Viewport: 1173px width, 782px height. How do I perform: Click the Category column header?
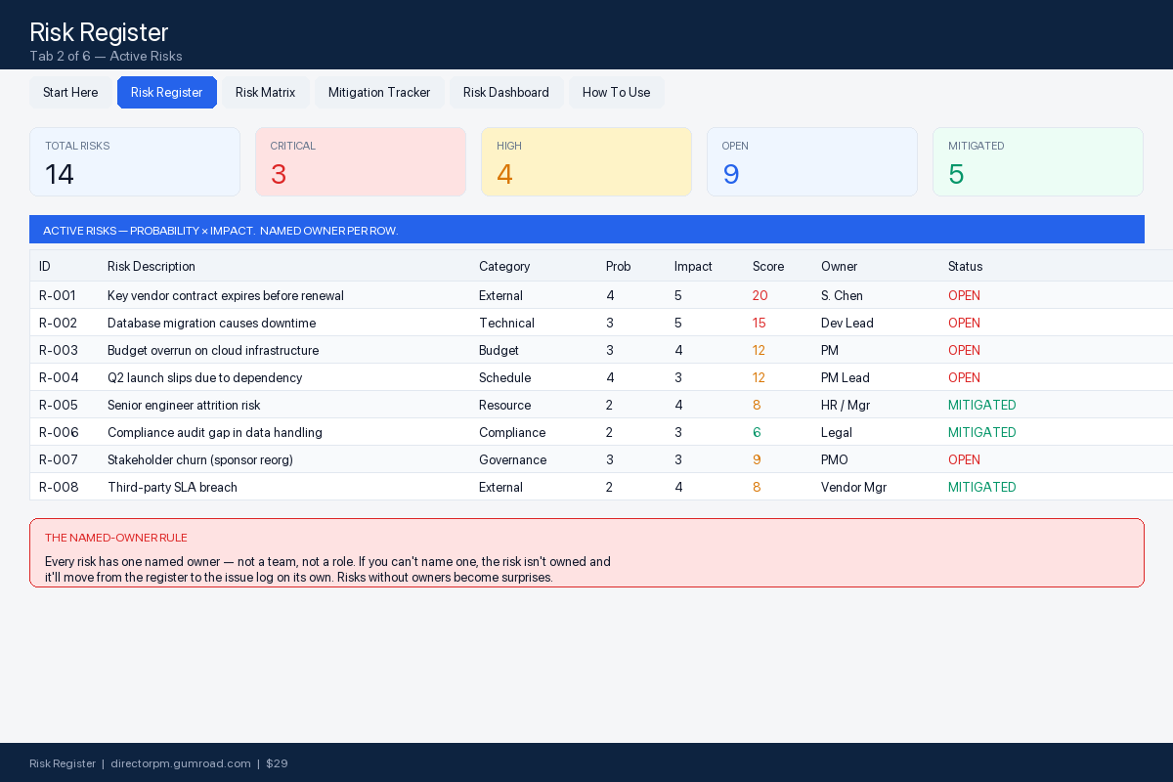(x=504, y=266)
